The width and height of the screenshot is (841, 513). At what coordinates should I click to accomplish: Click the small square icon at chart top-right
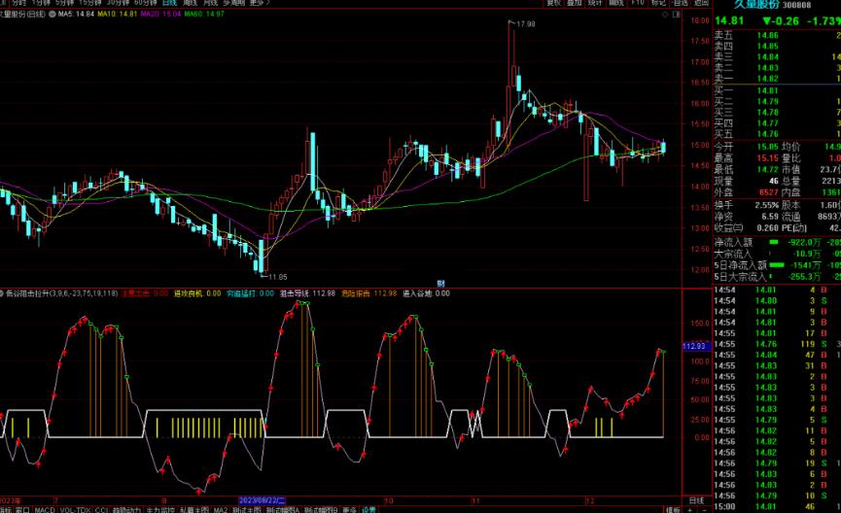click(x=676, y=15)
